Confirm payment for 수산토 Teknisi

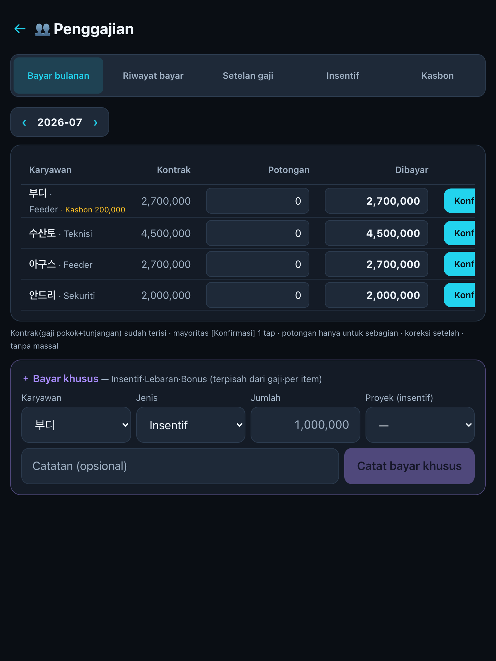coord(459,233)
